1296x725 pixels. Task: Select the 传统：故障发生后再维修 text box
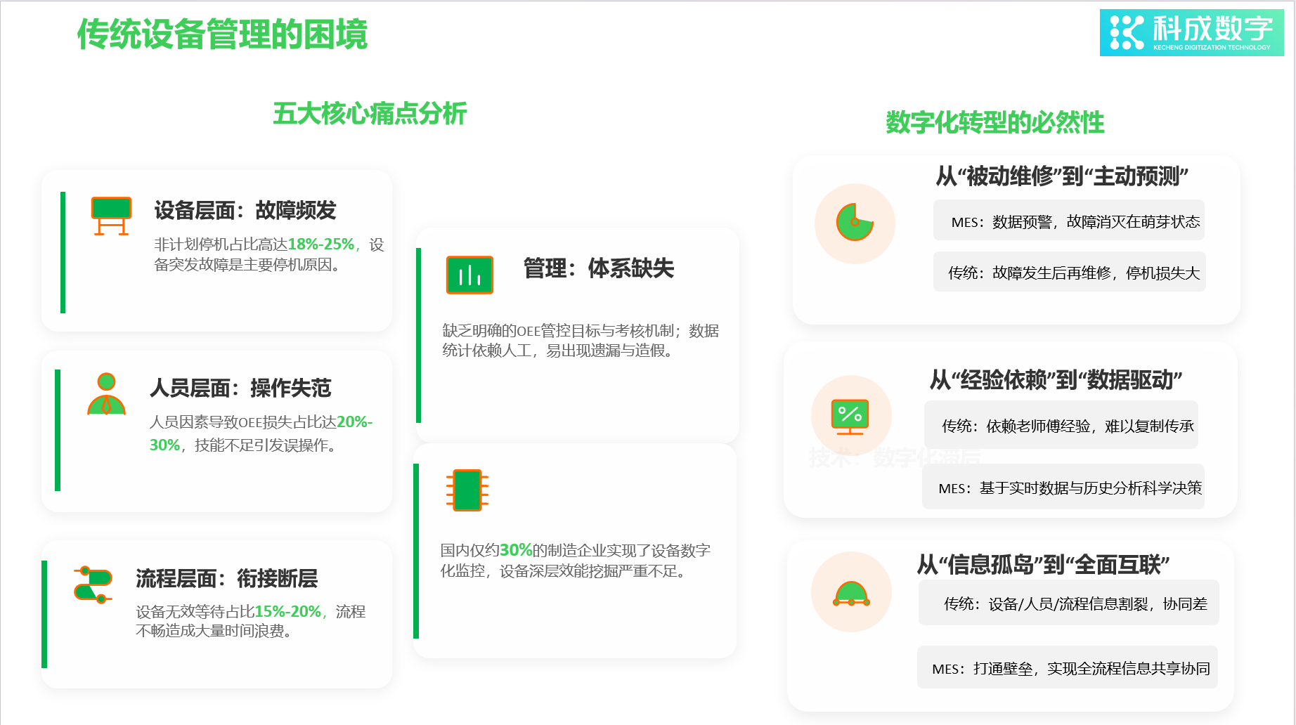click(x=1069, y=272)
